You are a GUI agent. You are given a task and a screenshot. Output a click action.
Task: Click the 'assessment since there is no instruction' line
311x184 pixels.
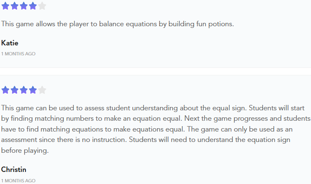pyautogui.click(x=146, y=140)
